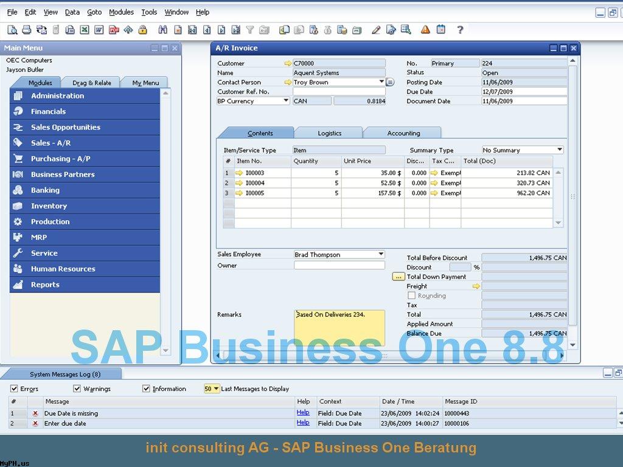
Task: Go to First Data Record icon
Action: 192,30
